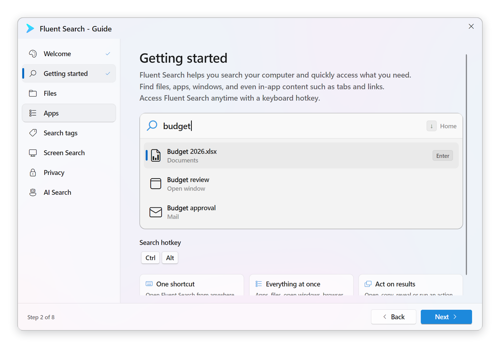Click the Fluent Search logo icon
This screenshot has height=348, width=500.
click(x=30, y=28)
